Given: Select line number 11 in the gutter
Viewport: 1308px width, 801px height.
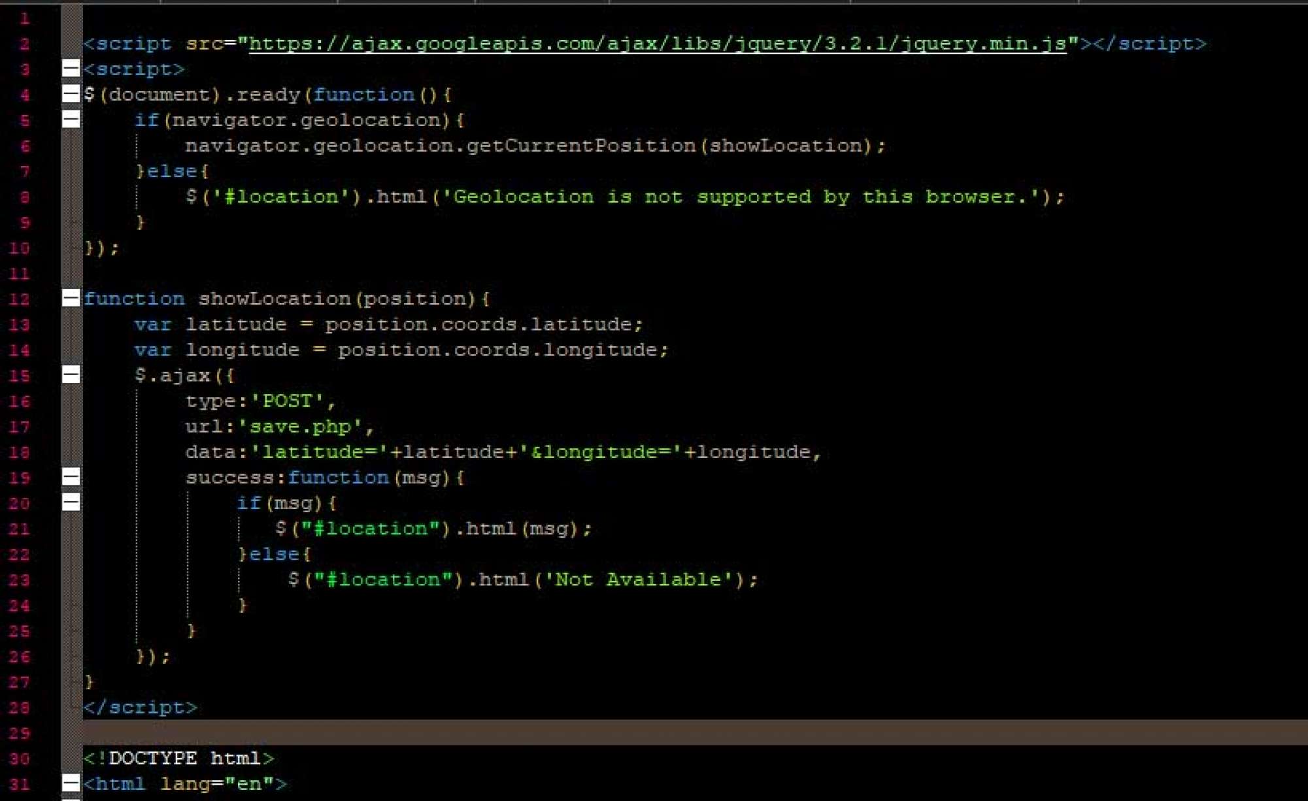Looking at the screenshot, I should pos(20,273).
